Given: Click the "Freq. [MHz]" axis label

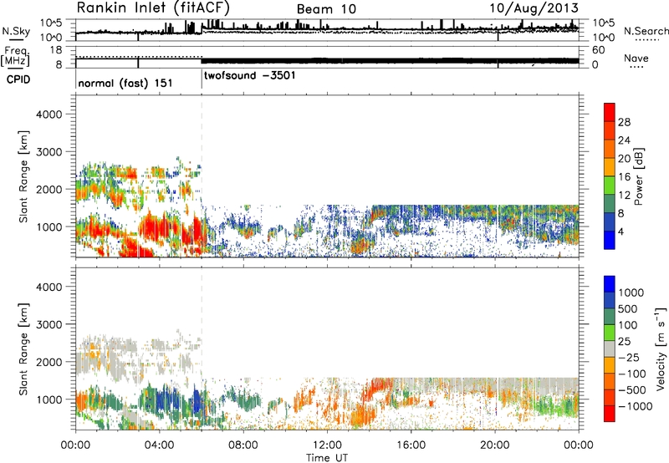Looking at the screenshot, I should pos(15,56).
